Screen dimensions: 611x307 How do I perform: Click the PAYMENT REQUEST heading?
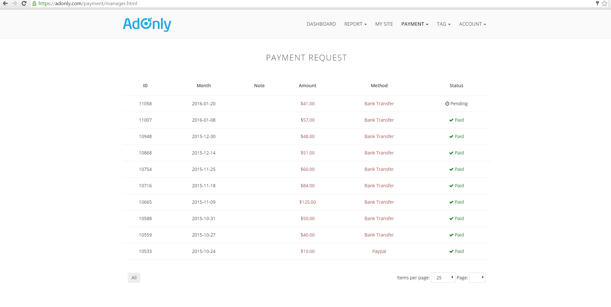(306, 58)
